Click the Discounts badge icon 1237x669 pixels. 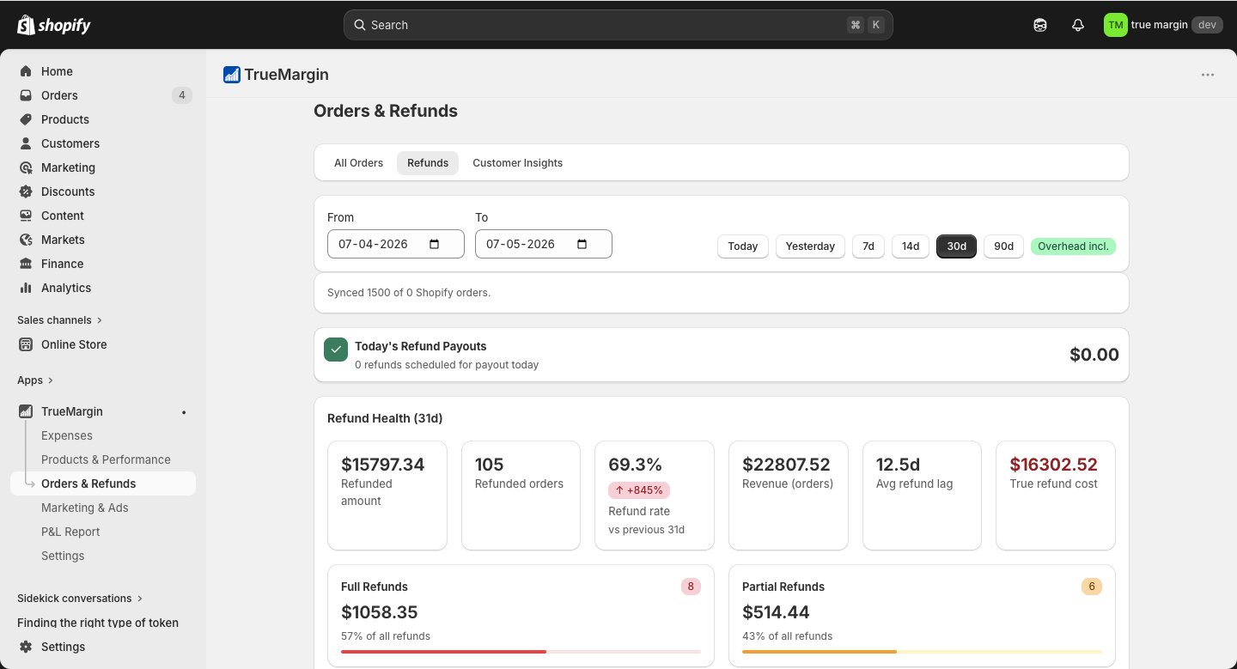pyautogui.click(x=26, y=192)
